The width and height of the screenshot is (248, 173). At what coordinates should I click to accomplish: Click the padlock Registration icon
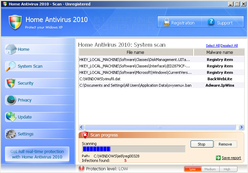167,22
